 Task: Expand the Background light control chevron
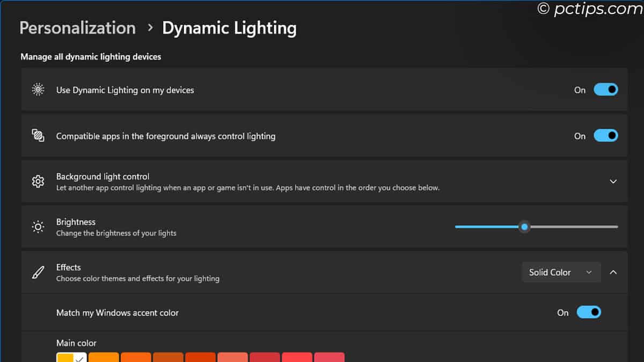coord(613,182)
